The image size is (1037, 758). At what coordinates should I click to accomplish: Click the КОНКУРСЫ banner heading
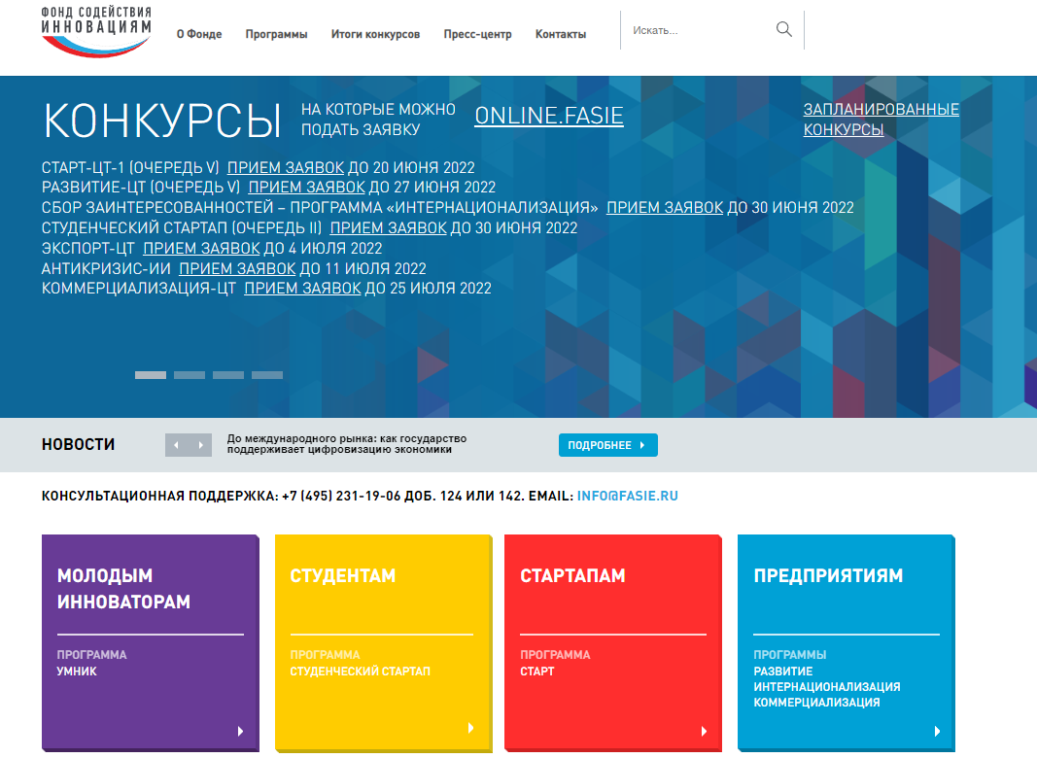coord(162,121)
